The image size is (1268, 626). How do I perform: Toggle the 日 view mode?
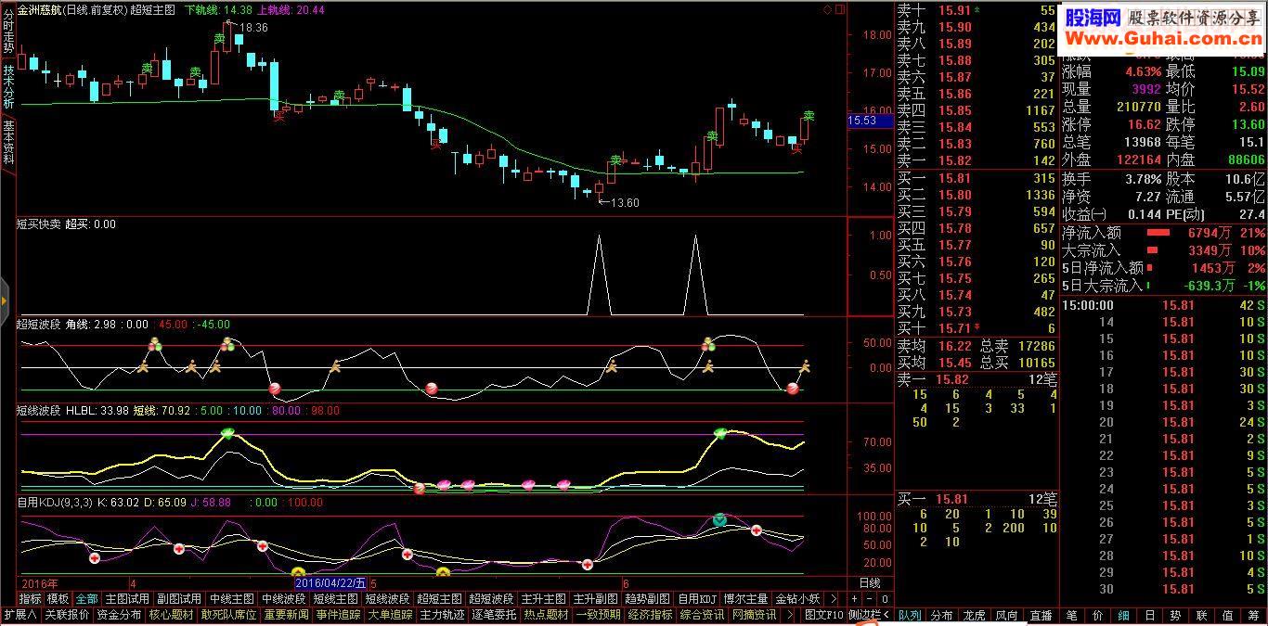point(1149,615)
